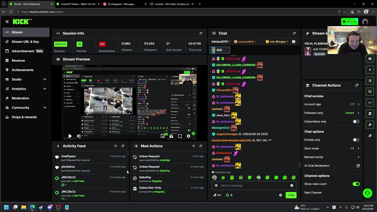377x212 pixels.
Task: Open Banned words settings
Action: [x=332, y=157]
